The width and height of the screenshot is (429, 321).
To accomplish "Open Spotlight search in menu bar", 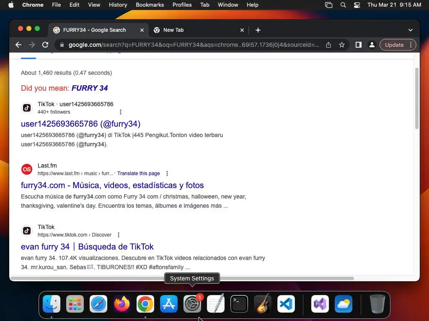I will pyautogui.click(x=343, y=5).
